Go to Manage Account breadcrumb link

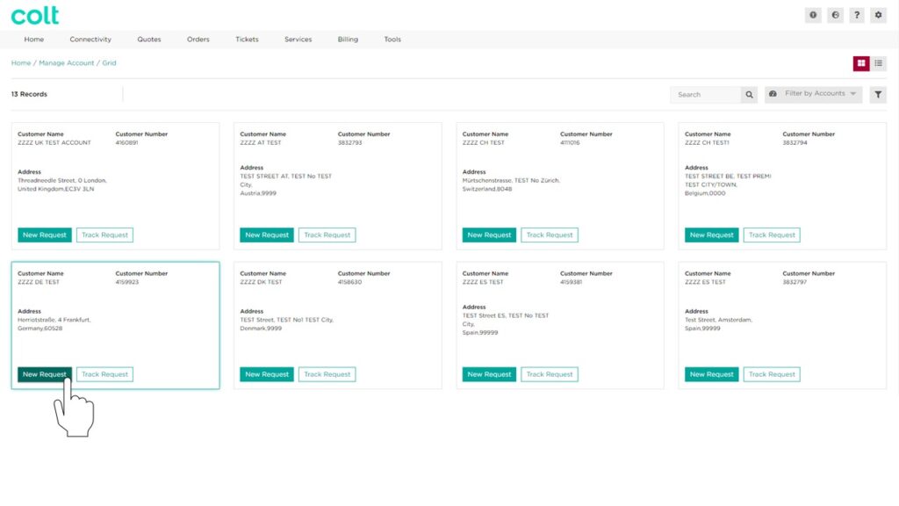point(67,63)
